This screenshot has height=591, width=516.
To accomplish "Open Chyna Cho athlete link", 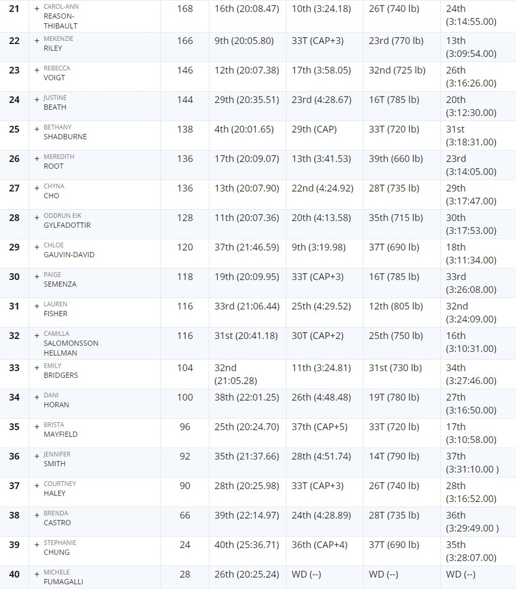I will pos(54,190).
